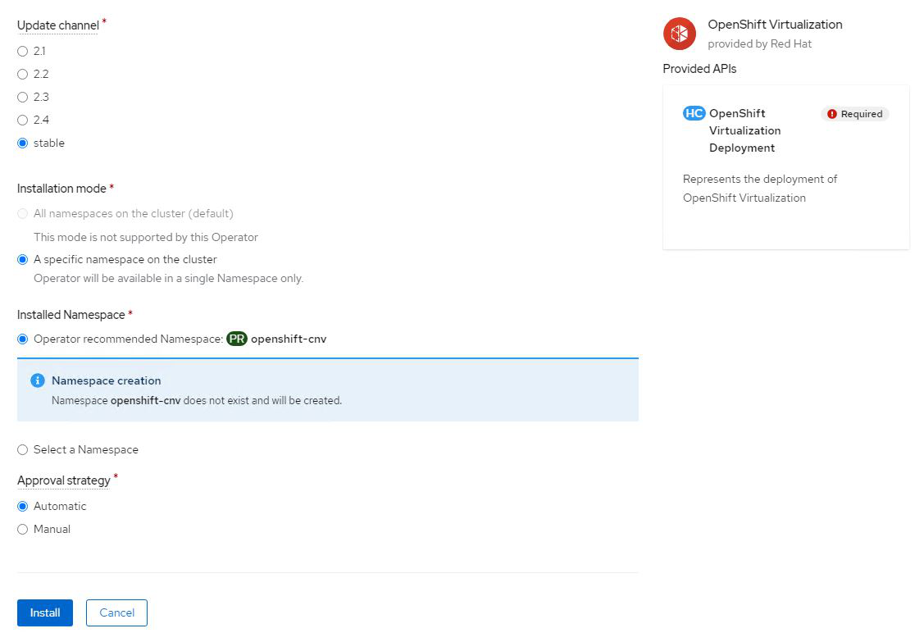
Task: Select update channel 2.3
Action: pyautogui.click(x=23, y=97)
